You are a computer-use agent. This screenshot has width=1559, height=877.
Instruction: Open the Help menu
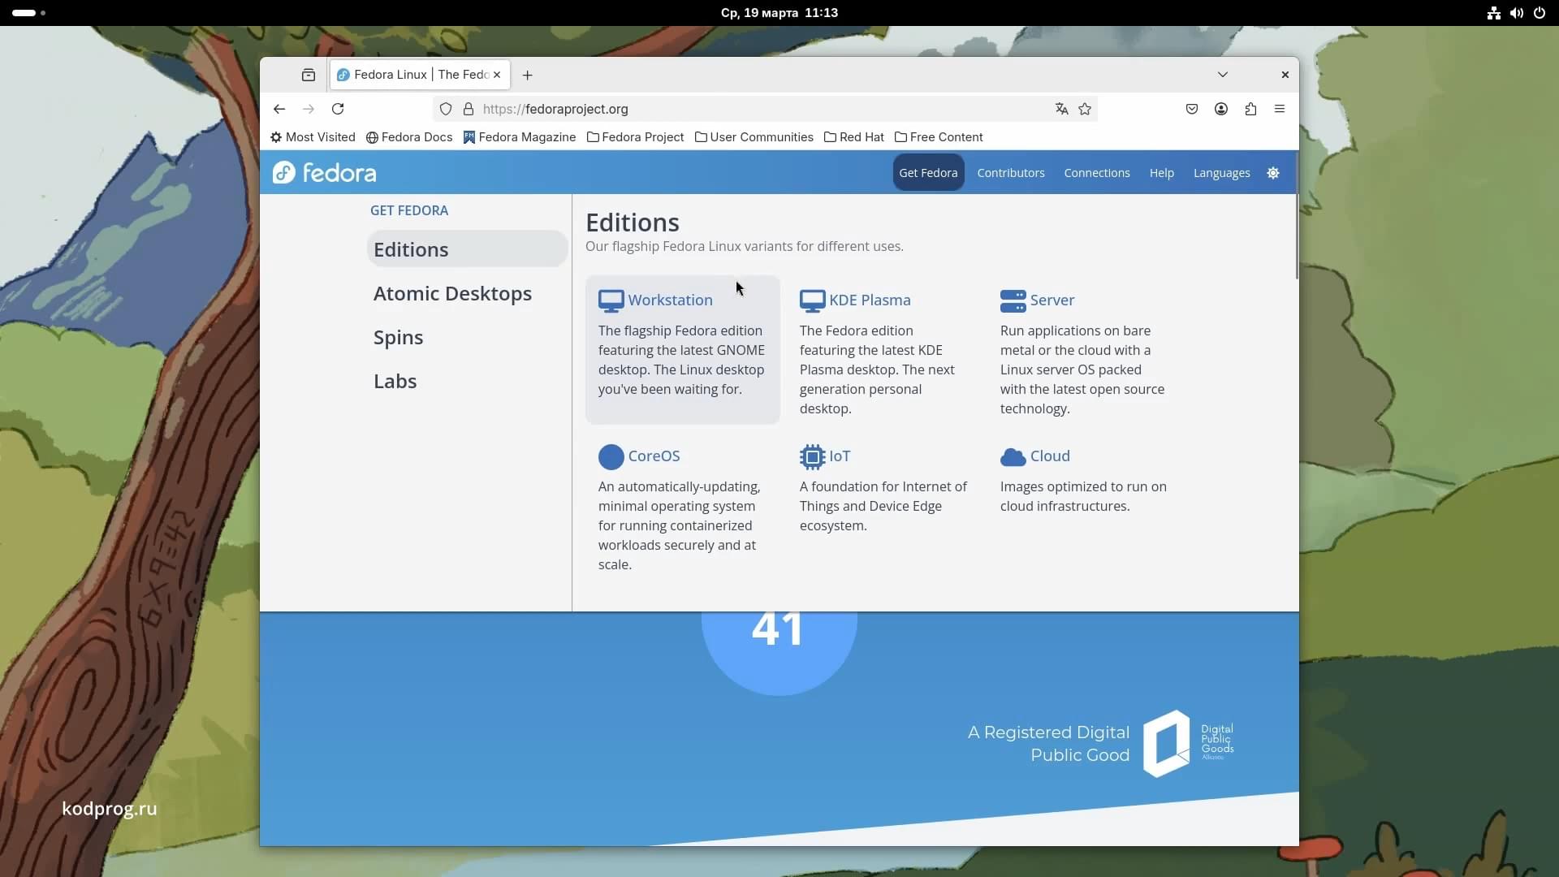click(1161, 173)
